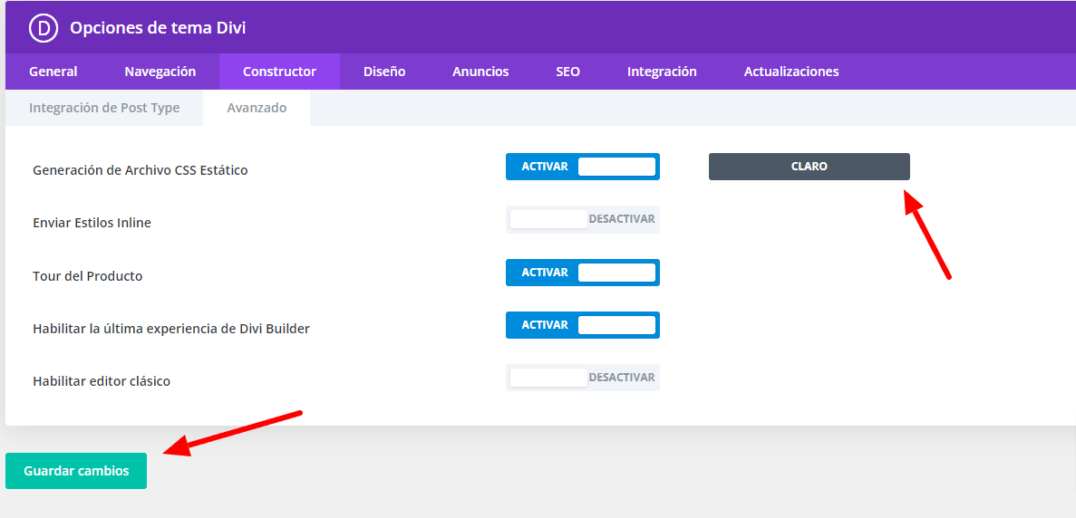This screenshot has width=1076, height=518.
Task: Go to the Anuncios tab
Action: tap(480, 72)
